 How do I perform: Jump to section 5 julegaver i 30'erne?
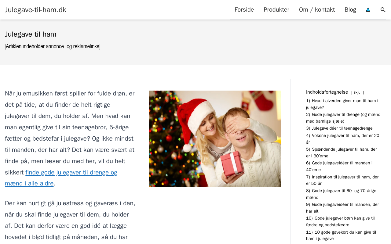tap(342, 152)
